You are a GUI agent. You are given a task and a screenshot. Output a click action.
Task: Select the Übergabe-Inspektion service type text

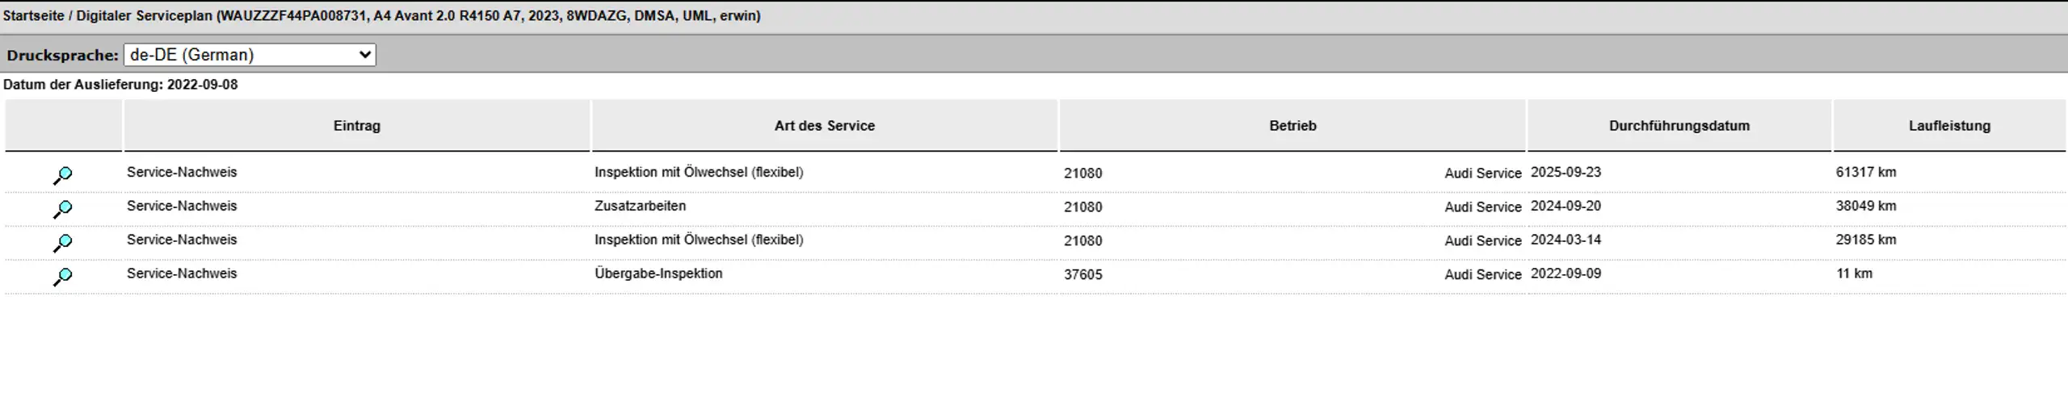pos(658,273)
